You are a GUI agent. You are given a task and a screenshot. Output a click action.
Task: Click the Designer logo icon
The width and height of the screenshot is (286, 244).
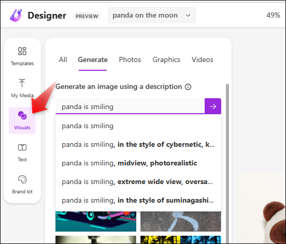(16, 15)
